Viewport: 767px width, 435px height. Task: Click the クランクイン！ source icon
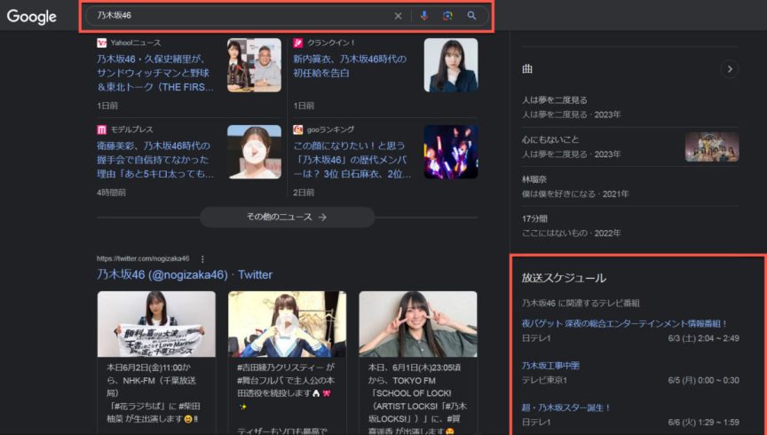click(x=298, y=43)
